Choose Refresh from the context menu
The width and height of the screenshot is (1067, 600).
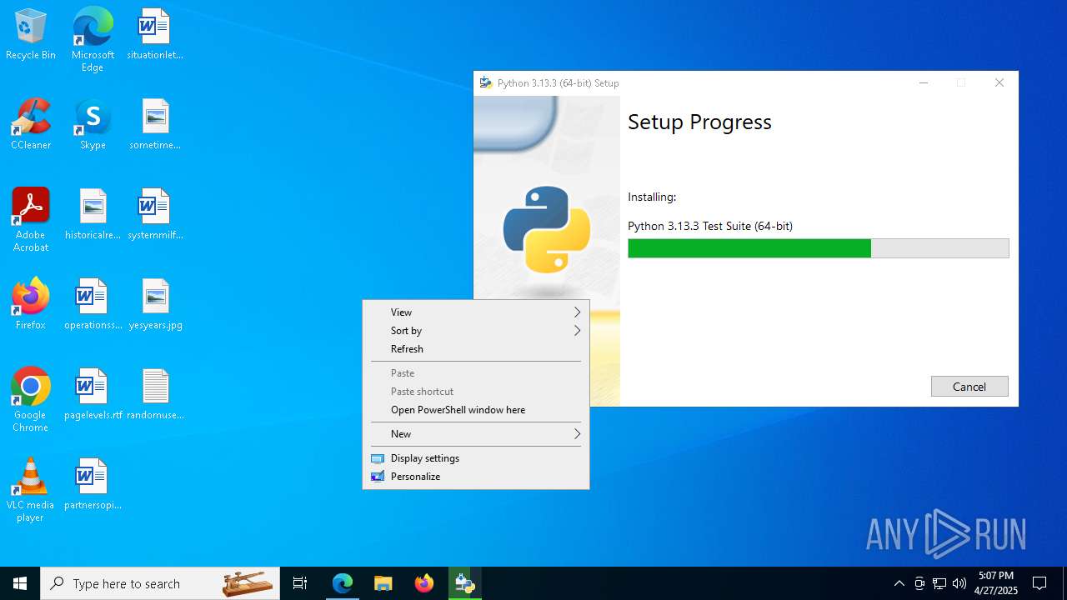click(x=476, y=349)
